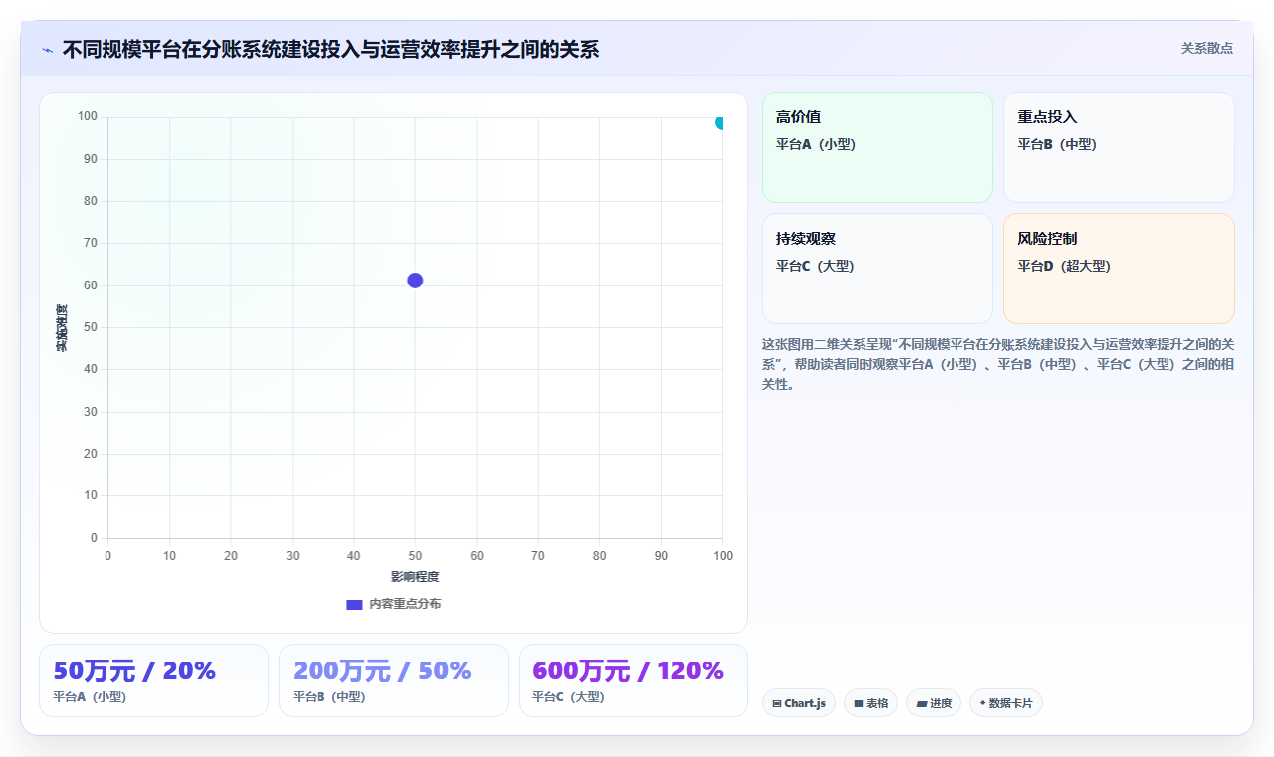This screenshot has width=1274, height=757.
Task: Toggle the 内容重点分布 legend swatch
Action: coord(354,604)
